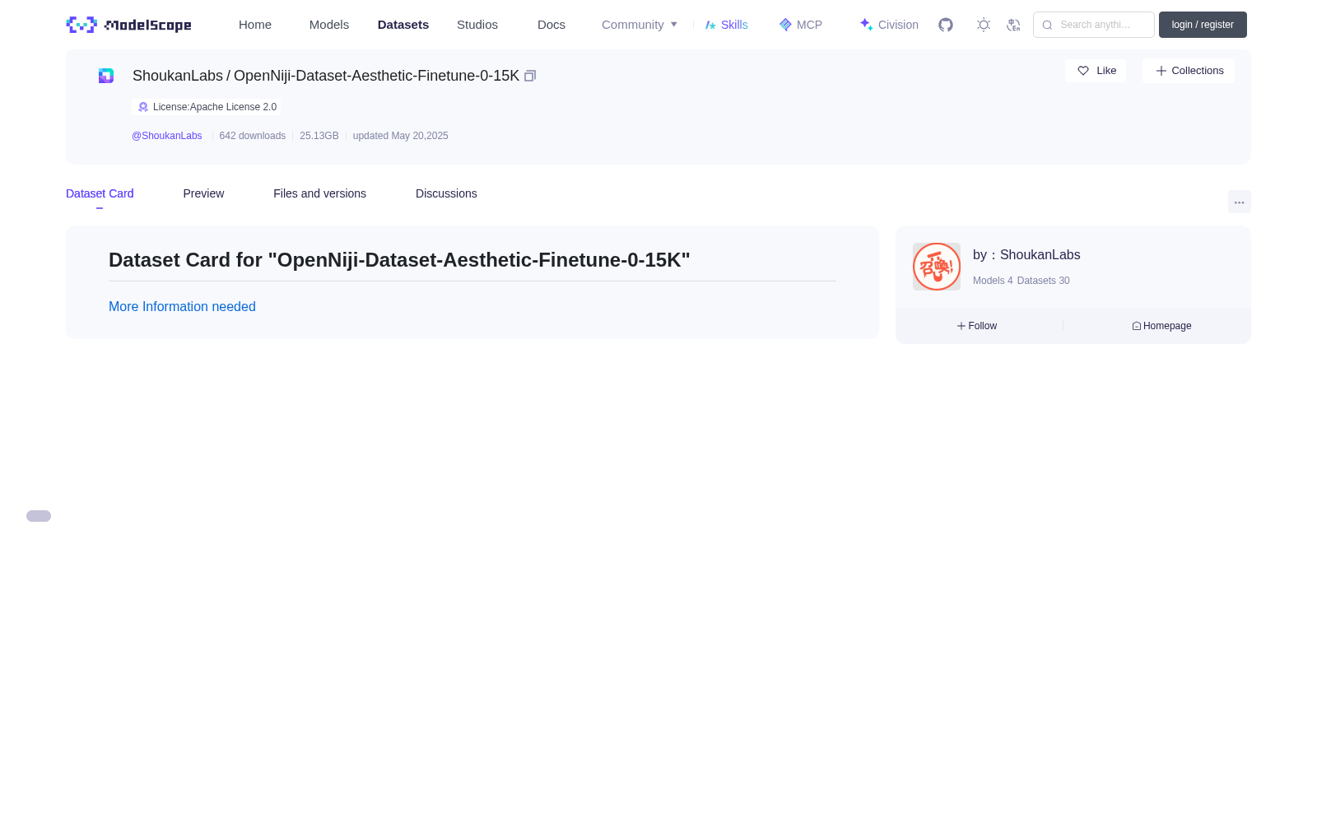Open the three-dots more options menu
This screenshot has height=823, width=1317.
point(1240,202)
